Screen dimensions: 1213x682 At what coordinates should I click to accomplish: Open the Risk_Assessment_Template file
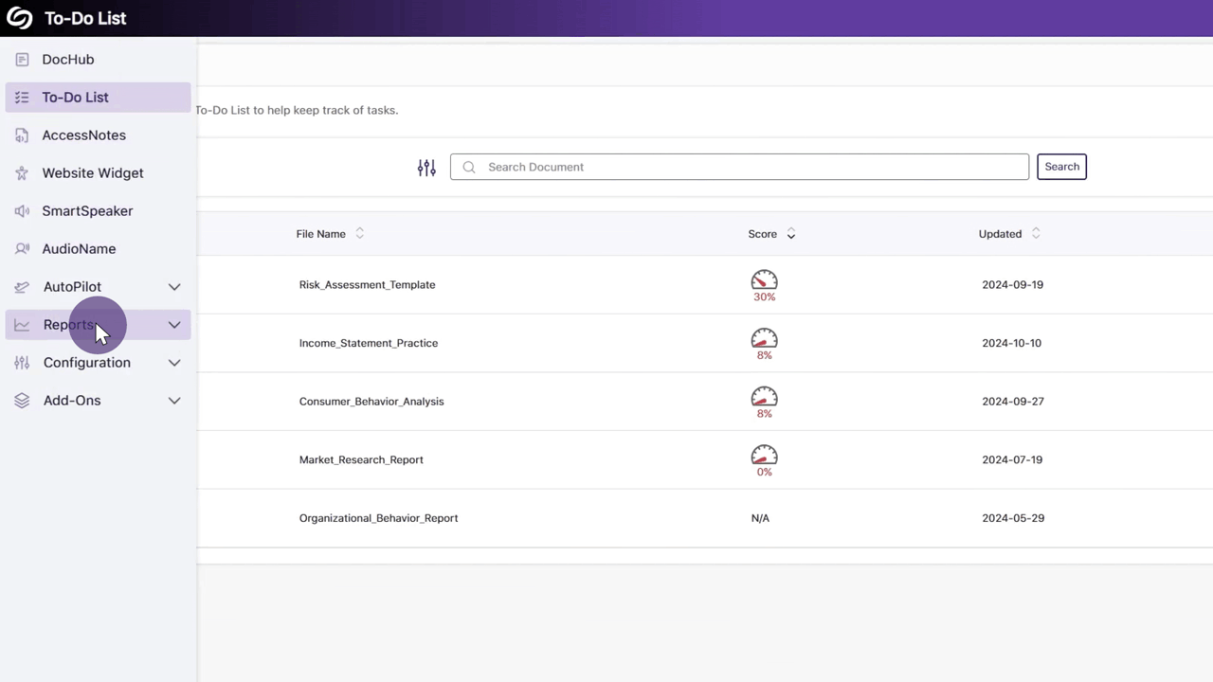tap(367, 285)
